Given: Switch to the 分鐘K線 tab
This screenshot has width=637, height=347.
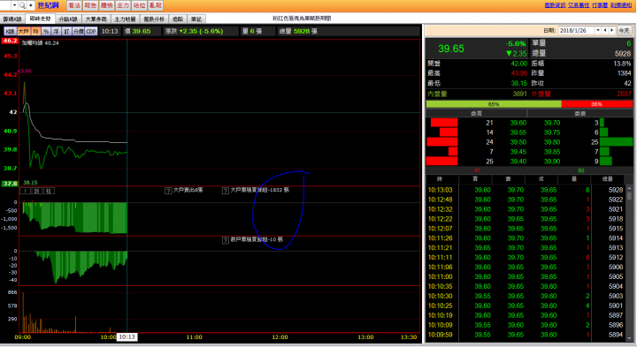Looking at the screenshot, I should [x=68, y=19].
